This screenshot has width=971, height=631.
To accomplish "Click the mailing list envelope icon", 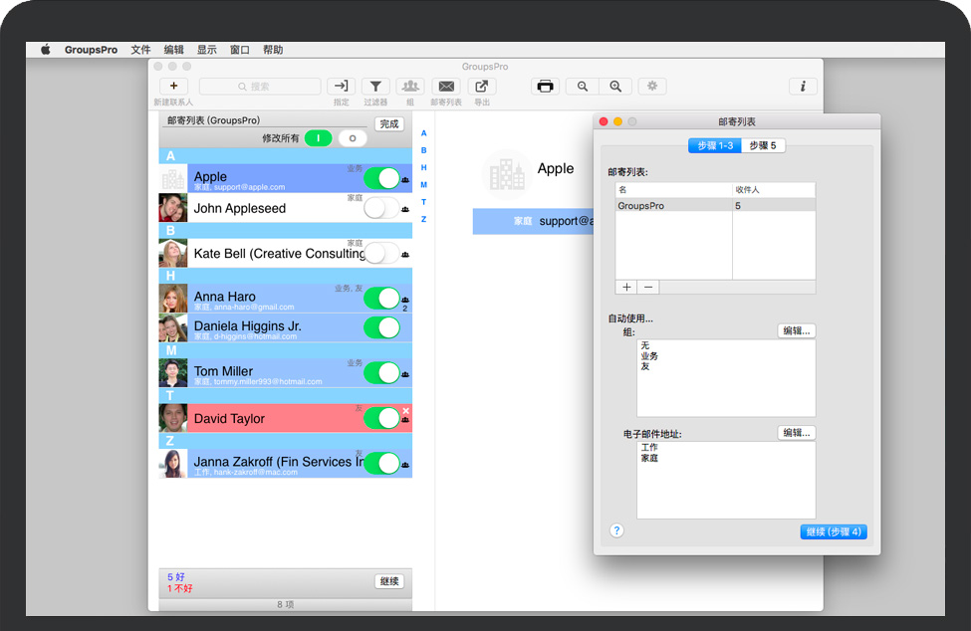I will [446, 87].
